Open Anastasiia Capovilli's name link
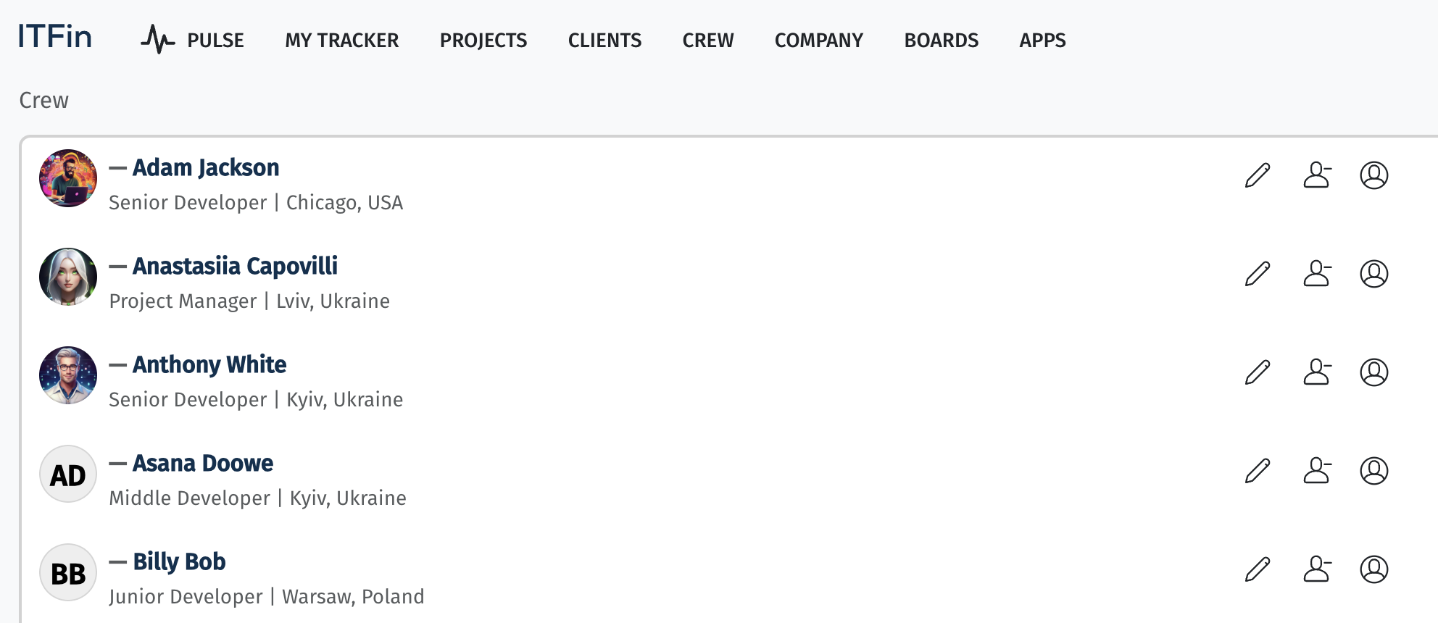This screenshot has height=623, width=1438. tap(235, 267)
